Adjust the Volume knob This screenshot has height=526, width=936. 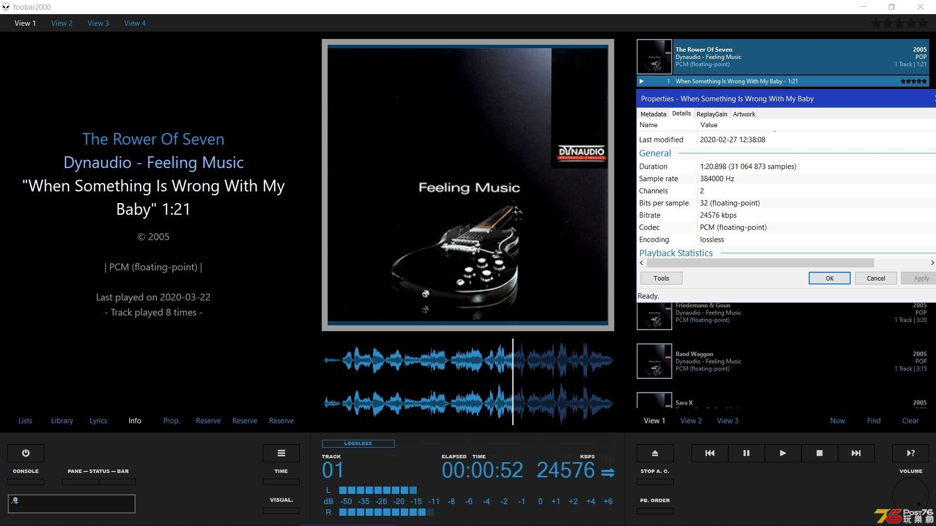[911, 496]
